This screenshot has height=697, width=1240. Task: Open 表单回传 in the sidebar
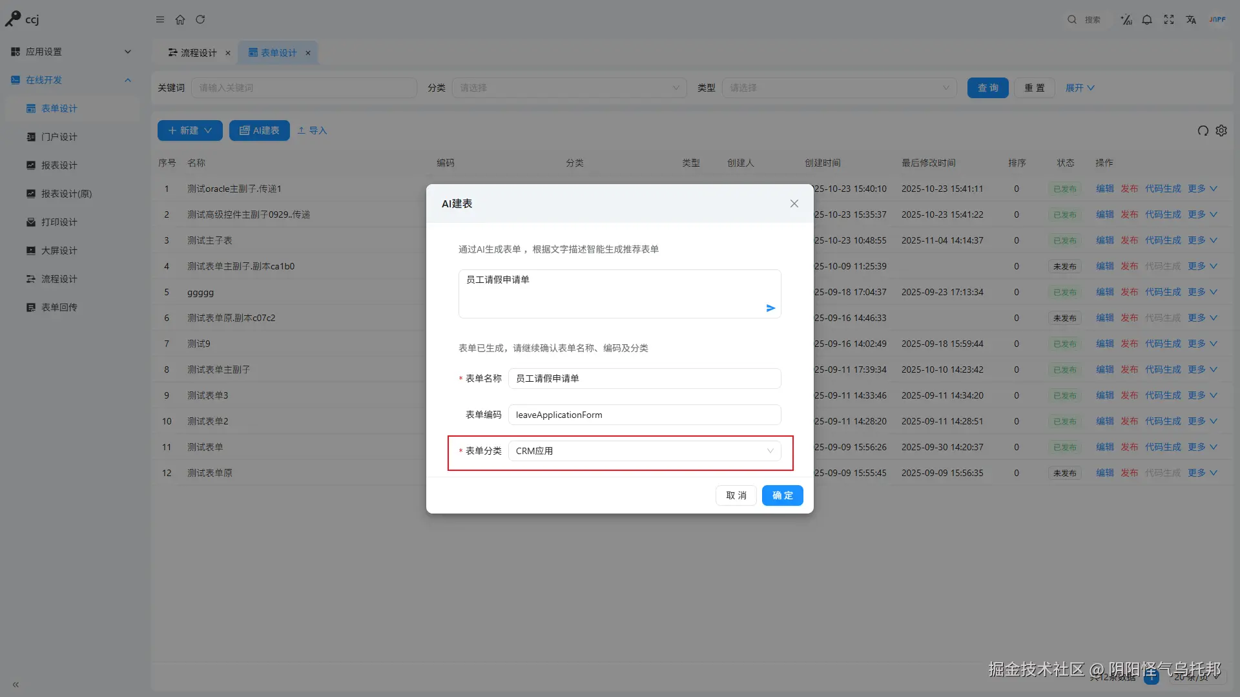click(x=72, y=307)
